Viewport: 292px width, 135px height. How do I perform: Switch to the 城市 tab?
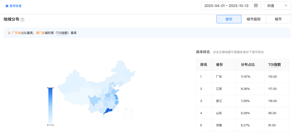(x=278, y=19)
